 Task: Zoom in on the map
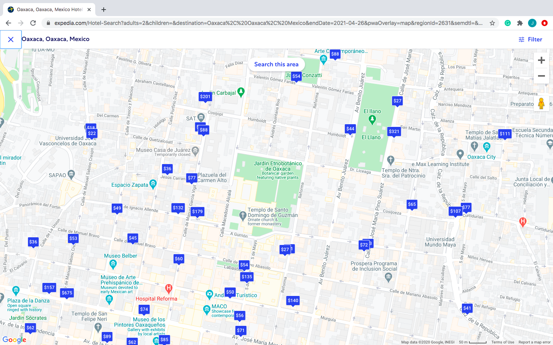(541, 61)
